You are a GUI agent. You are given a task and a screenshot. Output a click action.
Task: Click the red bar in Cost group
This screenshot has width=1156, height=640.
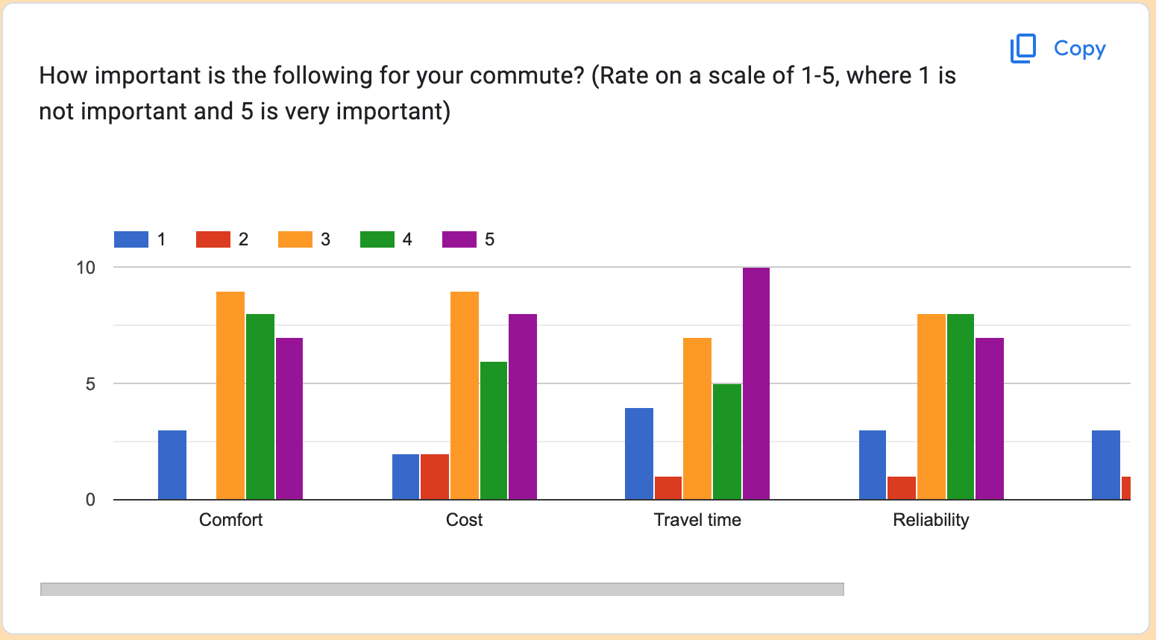pos(435,477)
